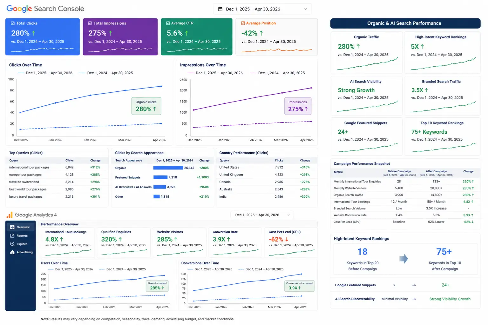Click the AI Overviews / AI Answers bar 3,925

[160, 187]
